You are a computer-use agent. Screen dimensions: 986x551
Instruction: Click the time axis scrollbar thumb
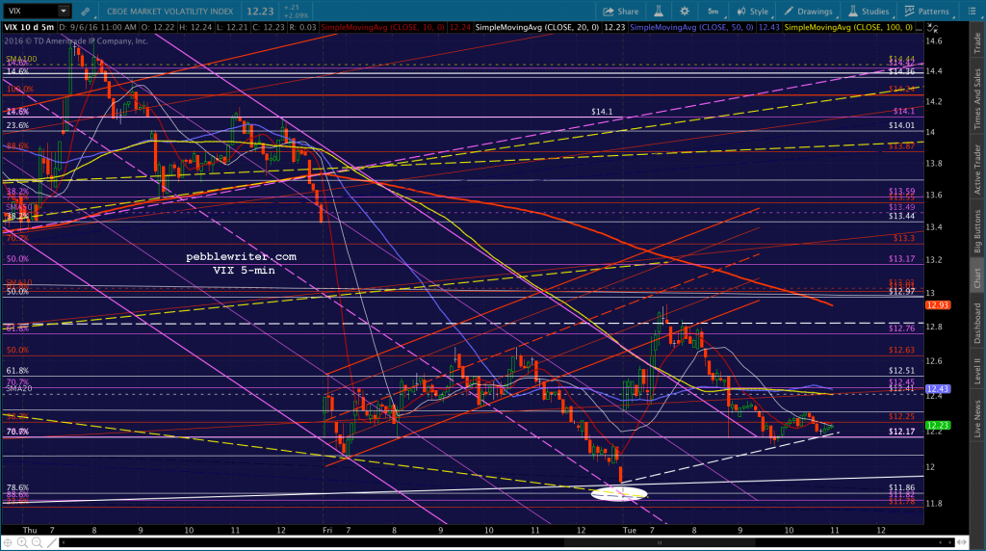[x=659, y=542]
